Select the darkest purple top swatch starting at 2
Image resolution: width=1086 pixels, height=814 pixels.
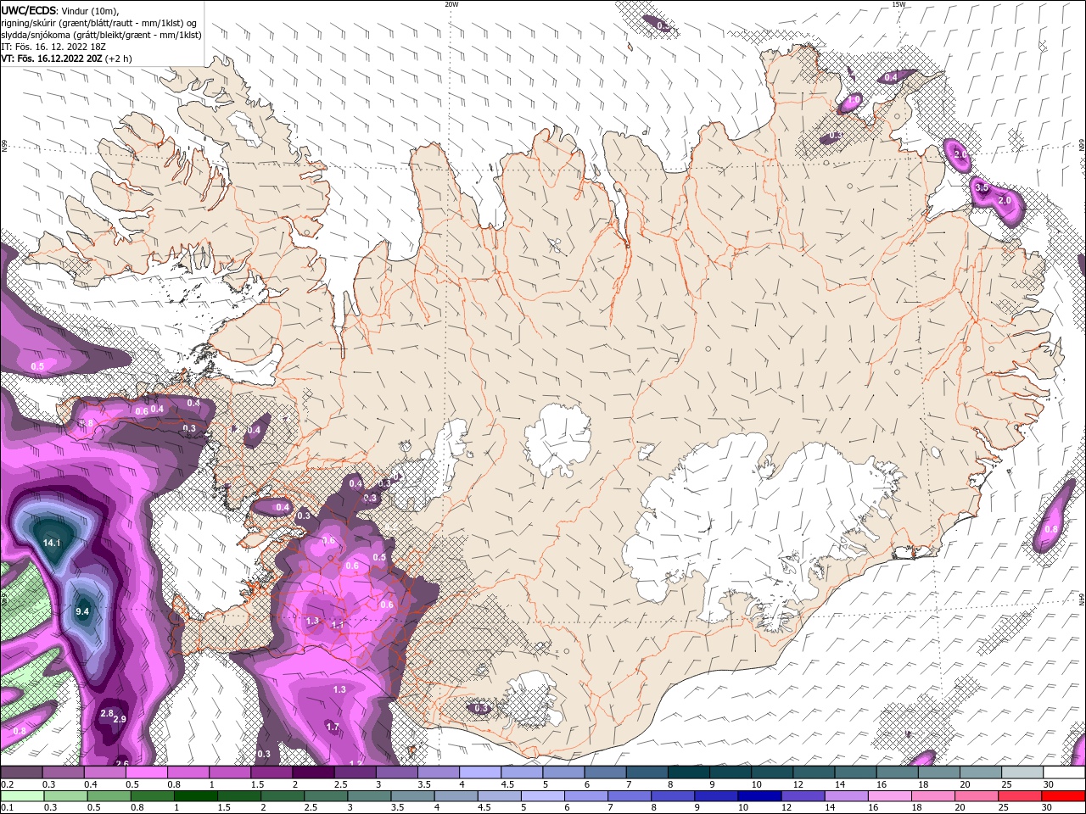(x=313, y=772)
